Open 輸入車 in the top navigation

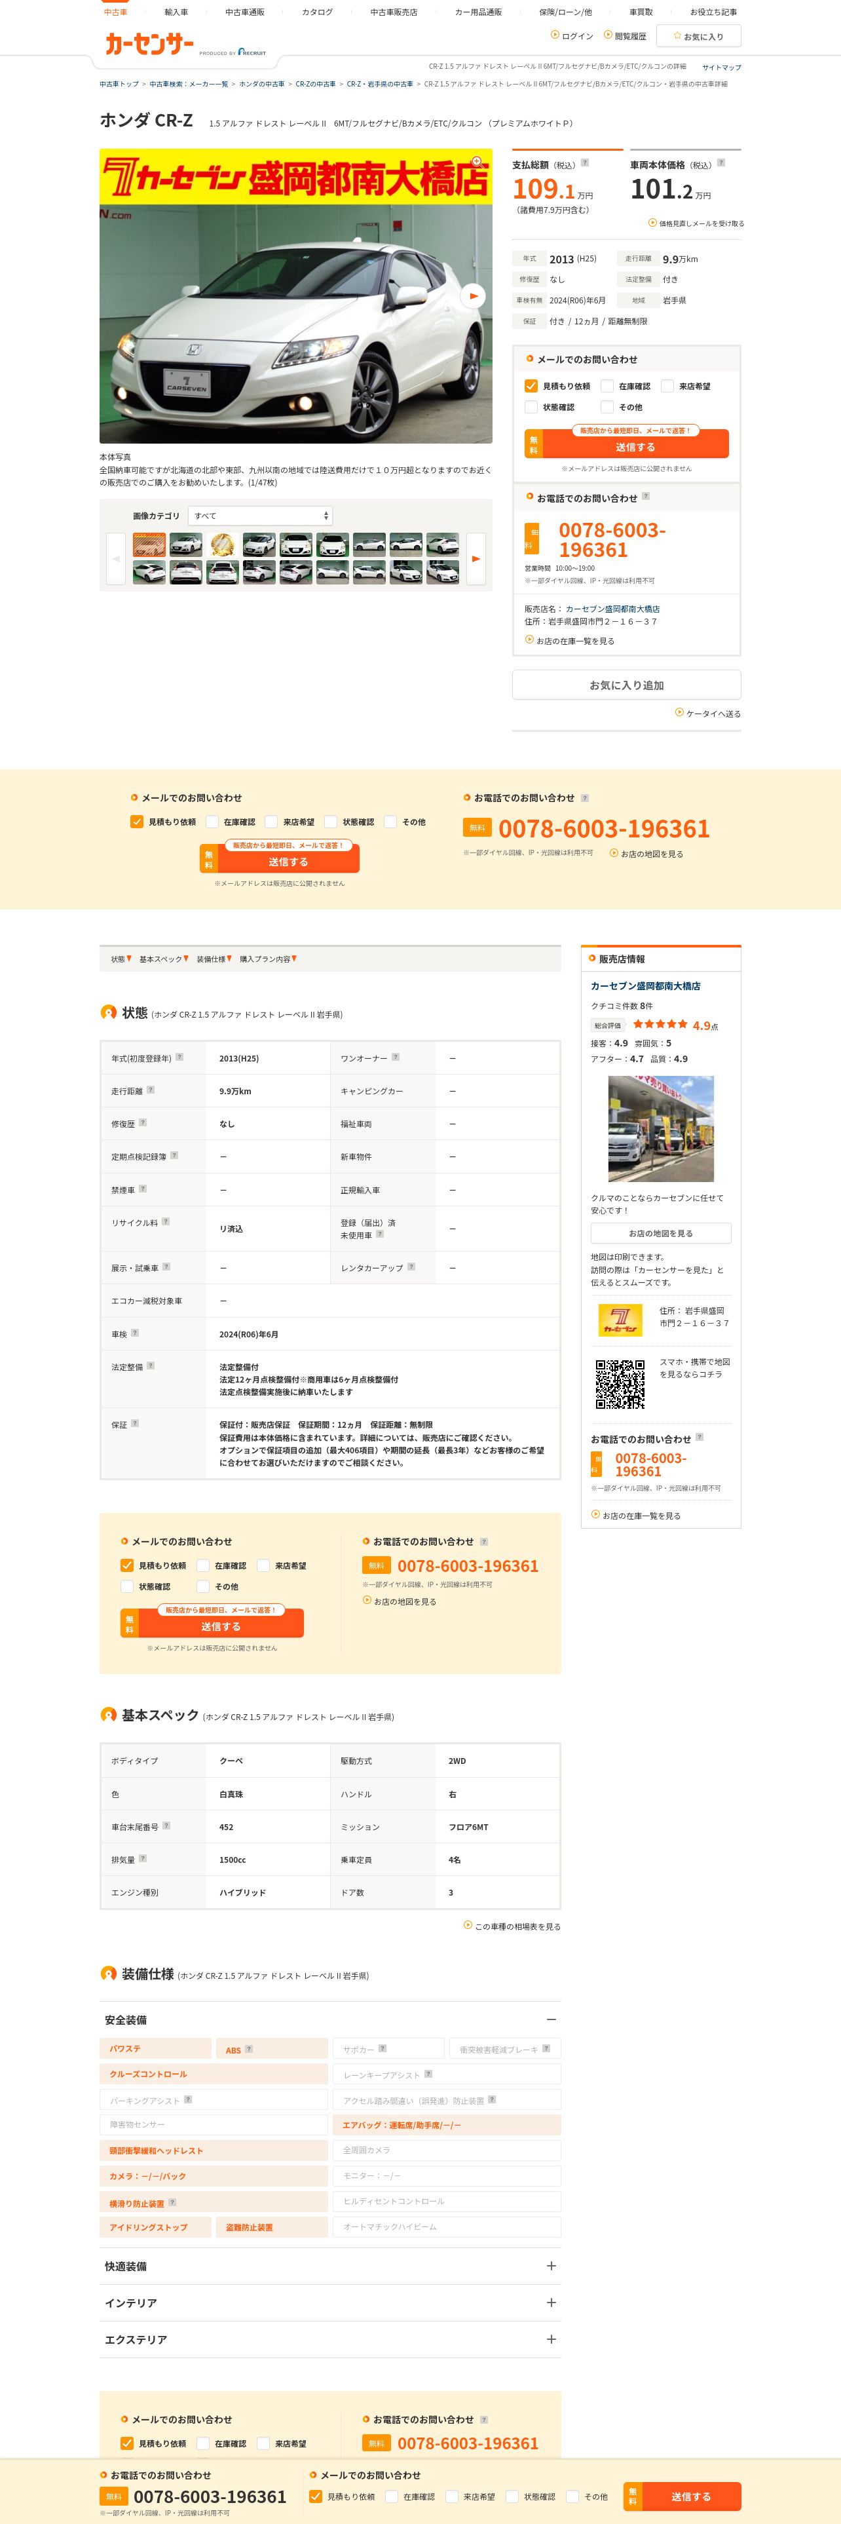point(176,12)
